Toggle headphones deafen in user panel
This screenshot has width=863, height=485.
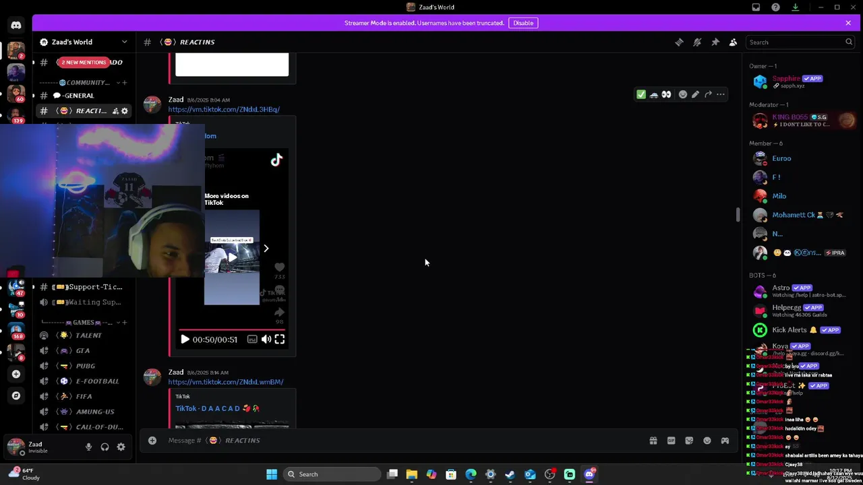pos(105,447)
